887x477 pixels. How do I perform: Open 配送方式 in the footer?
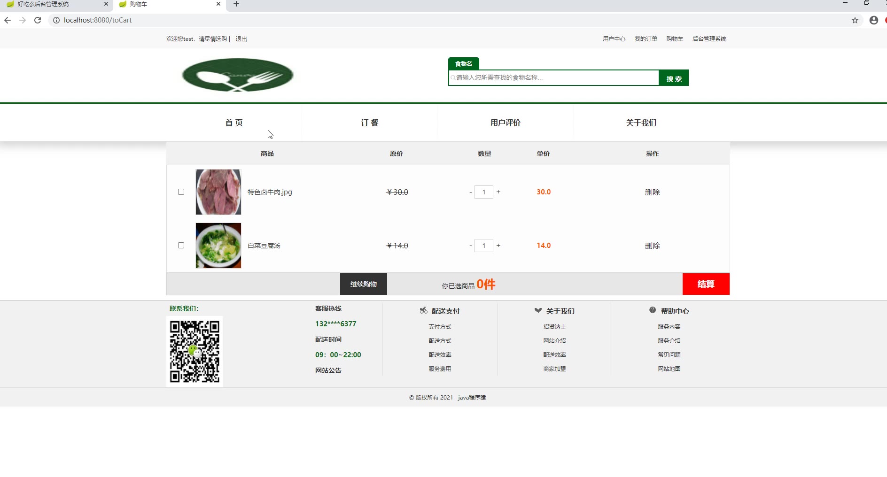click(x=440, y=341)
